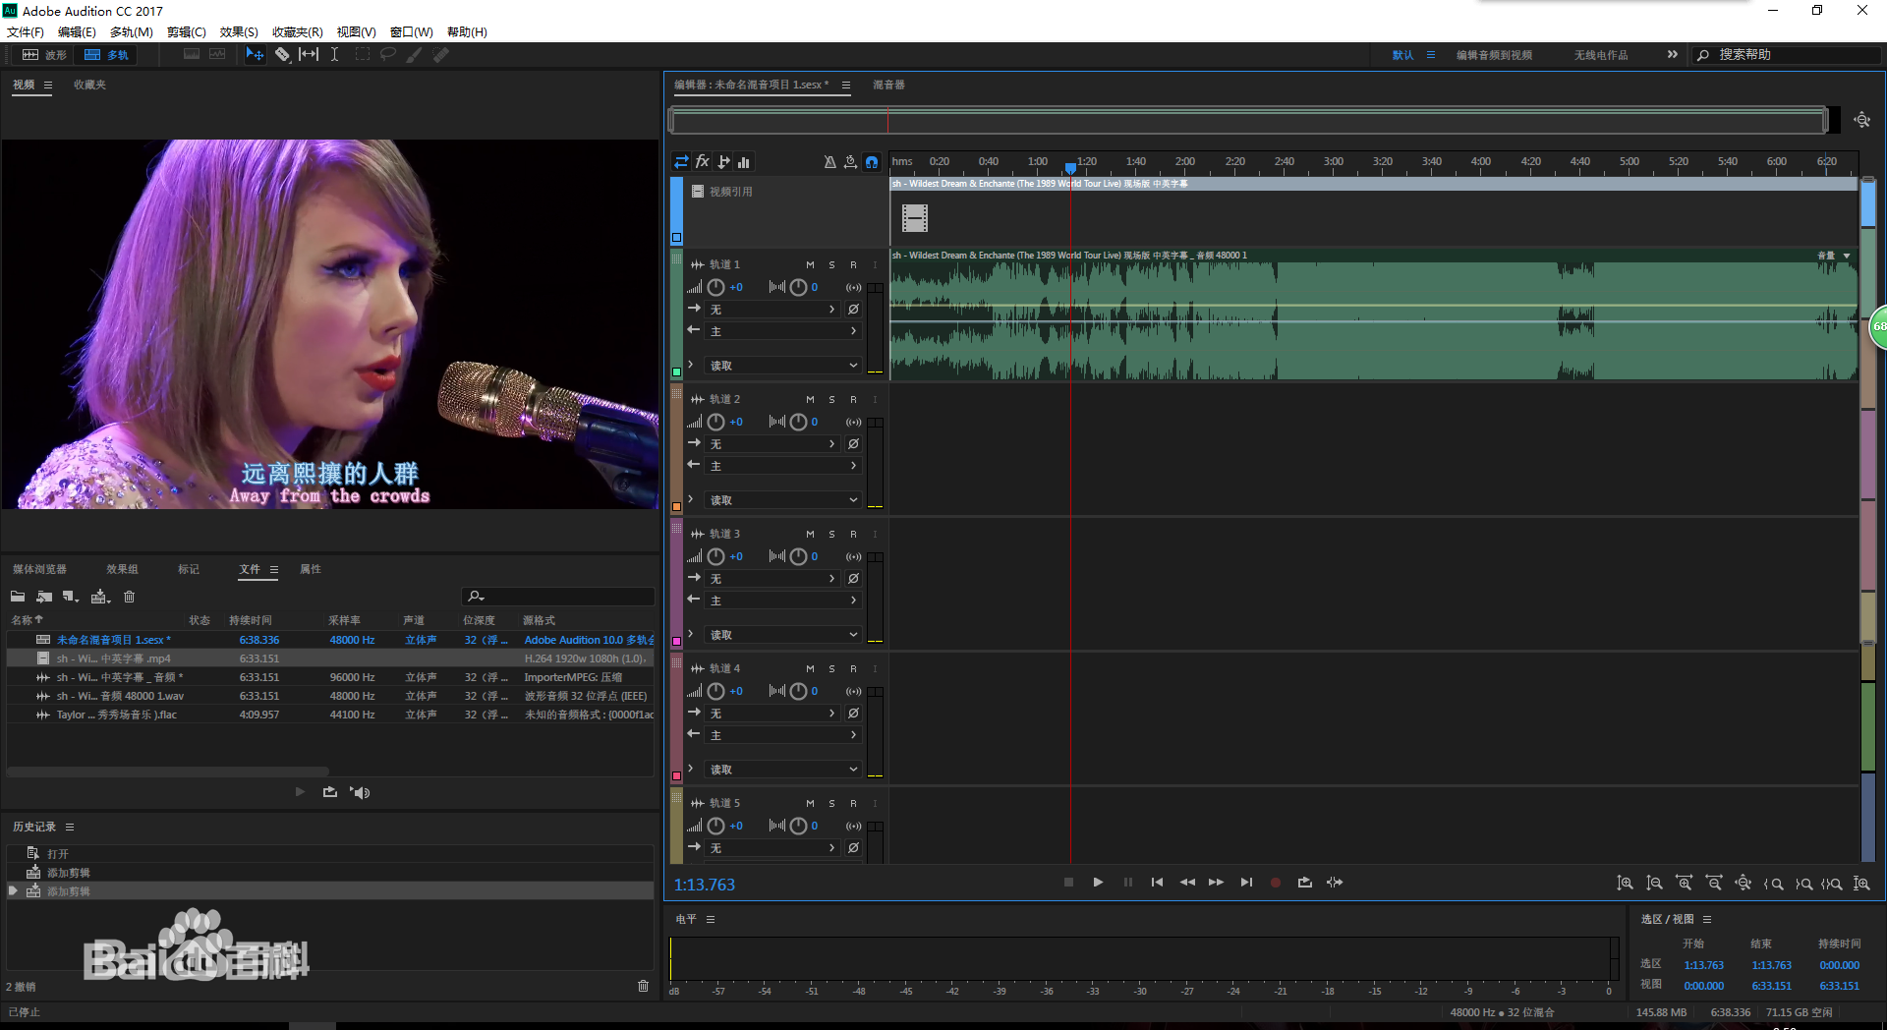Switch to the 媒体浏览器 tab

point(39,569)
